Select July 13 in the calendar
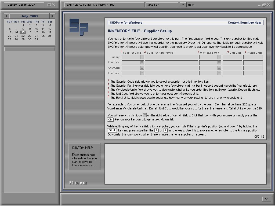 10,32
